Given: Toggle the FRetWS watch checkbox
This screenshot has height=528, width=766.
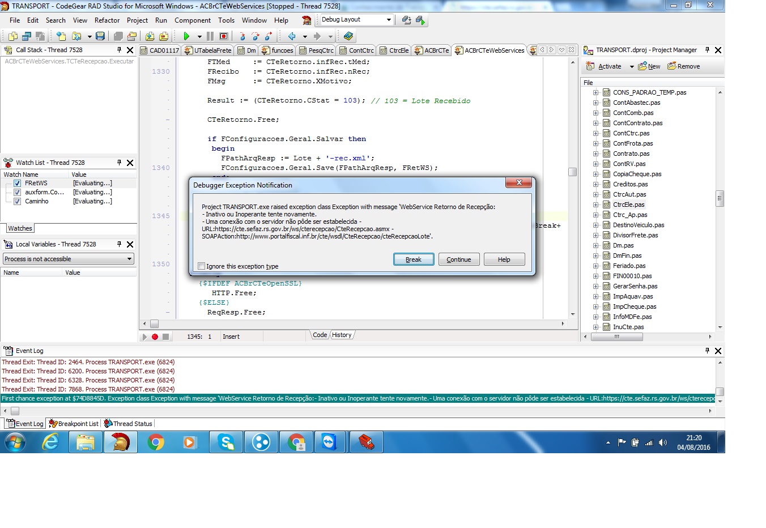Looking at the screenshot, I should [x=18, y=183].
